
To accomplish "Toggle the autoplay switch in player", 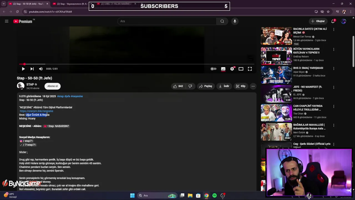I will point(213,69).
